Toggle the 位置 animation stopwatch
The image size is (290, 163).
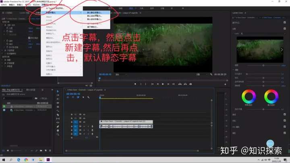tap(7, 28)
